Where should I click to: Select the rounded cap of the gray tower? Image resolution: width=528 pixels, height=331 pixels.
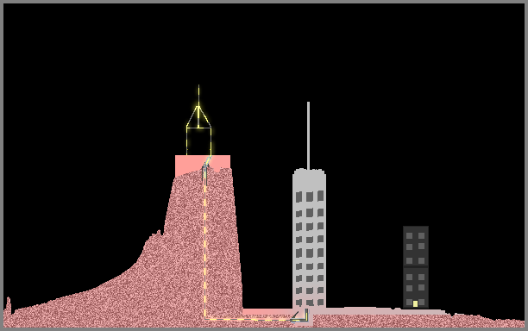coord(309,175)
